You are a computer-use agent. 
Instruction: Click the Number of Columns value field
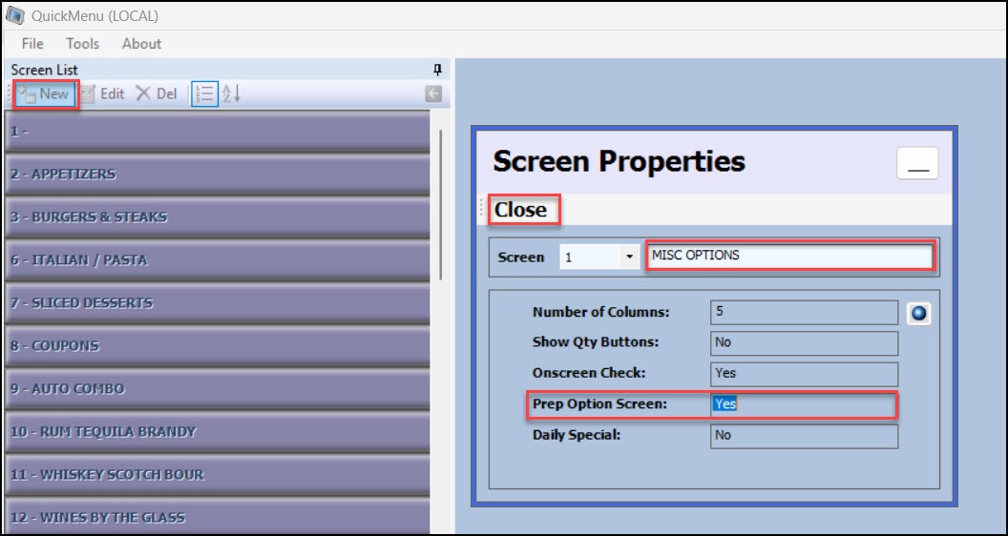[804, 312]
